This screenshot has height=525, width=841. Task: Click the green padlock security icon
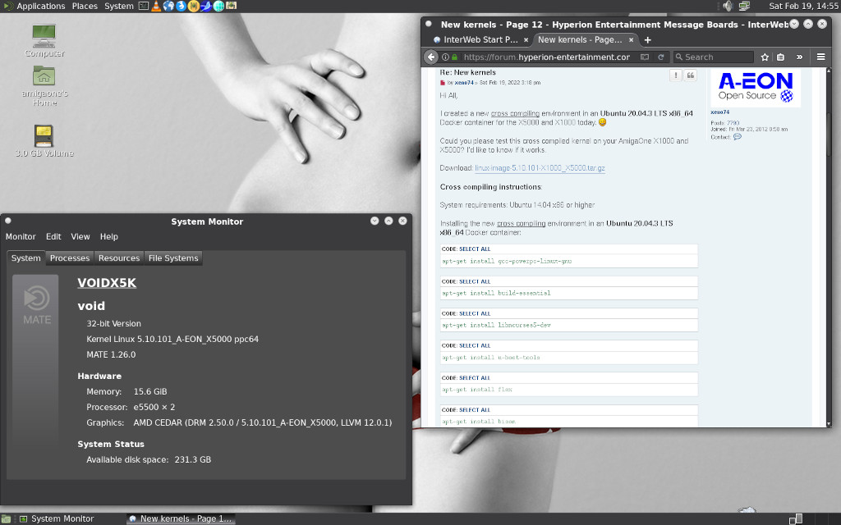coord(455,57)
